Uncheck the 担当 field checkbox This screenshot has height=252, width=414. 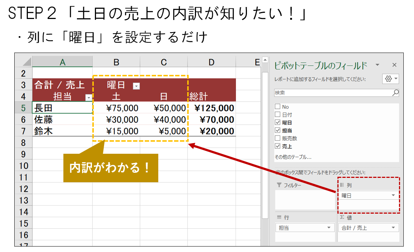[277, 130]
